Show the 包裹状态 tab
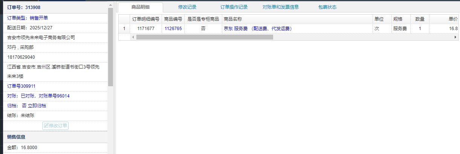460x154 pixels. (x=327, y=7)
